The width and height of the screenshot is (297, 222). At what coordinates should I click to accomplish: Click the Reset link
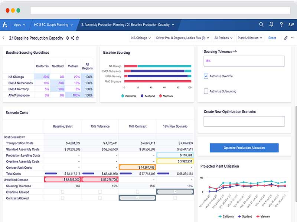tap(272, 38)
